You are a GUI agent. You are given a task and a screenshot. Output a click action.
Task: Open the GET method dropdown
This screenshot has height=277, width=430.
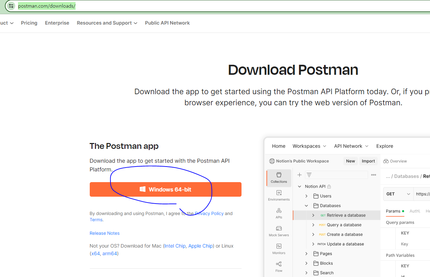(398, 194)
